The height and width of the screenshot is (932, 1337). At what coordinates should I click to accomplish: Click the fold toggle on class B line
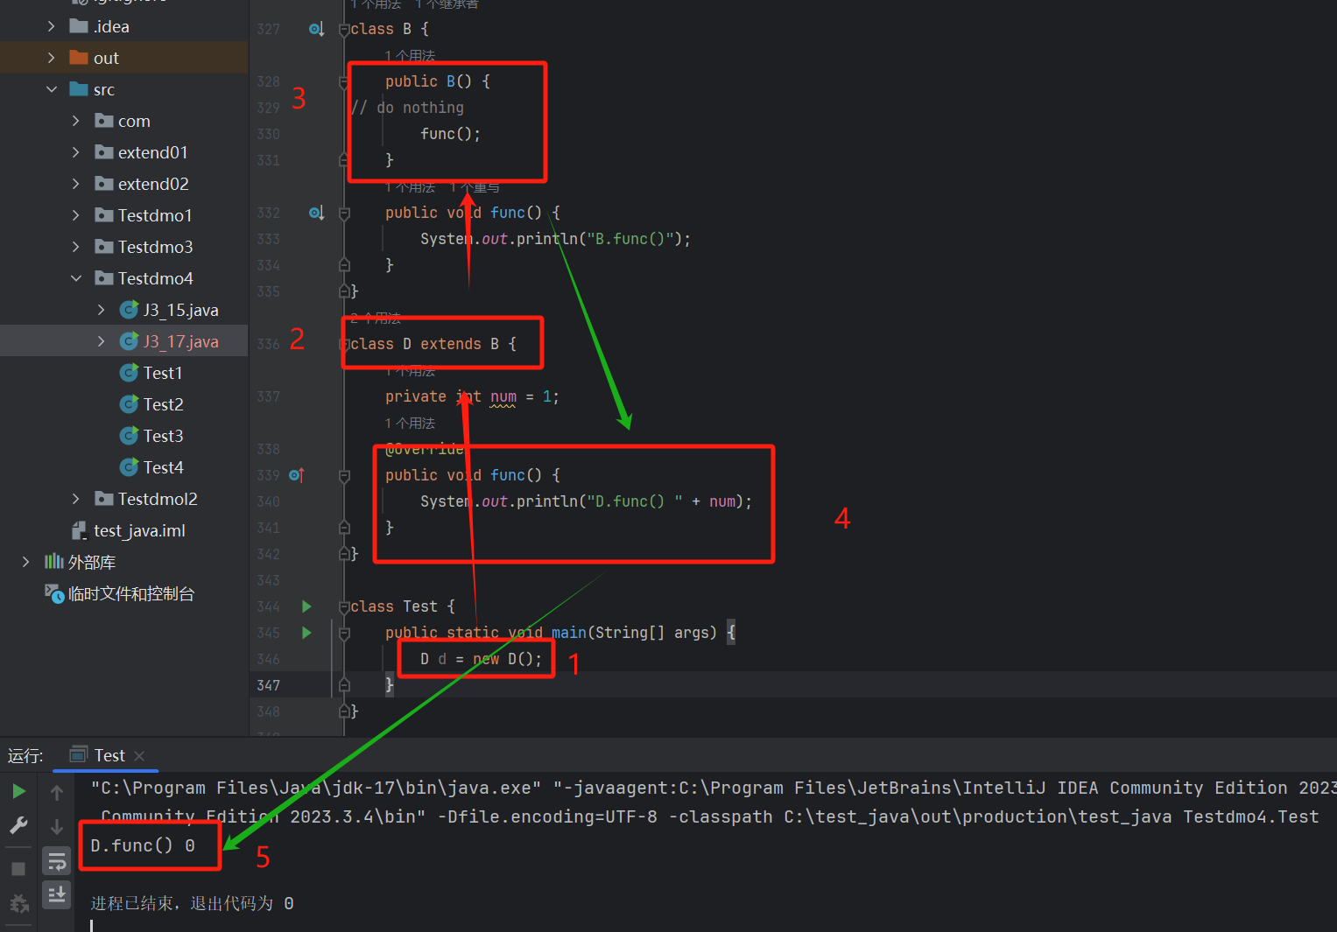344,29
